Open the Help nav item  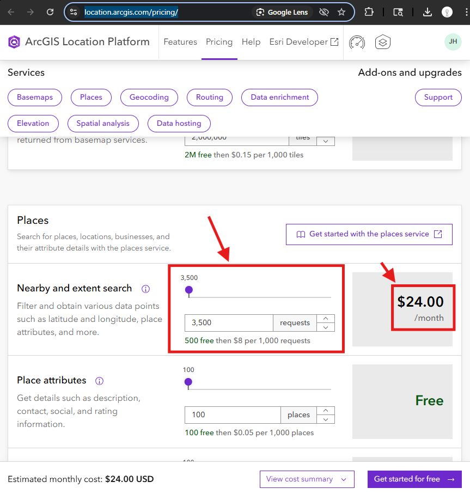click(x=251, y=42)
